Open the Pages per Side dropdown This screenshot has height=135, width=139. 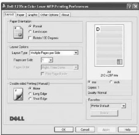click(x=51, y=60)
